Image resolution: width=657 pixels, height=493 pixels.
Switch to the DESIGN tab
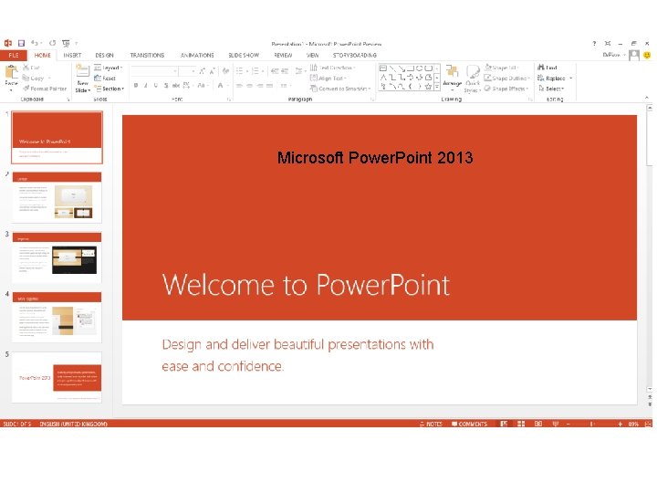click(x=104, y=55)
